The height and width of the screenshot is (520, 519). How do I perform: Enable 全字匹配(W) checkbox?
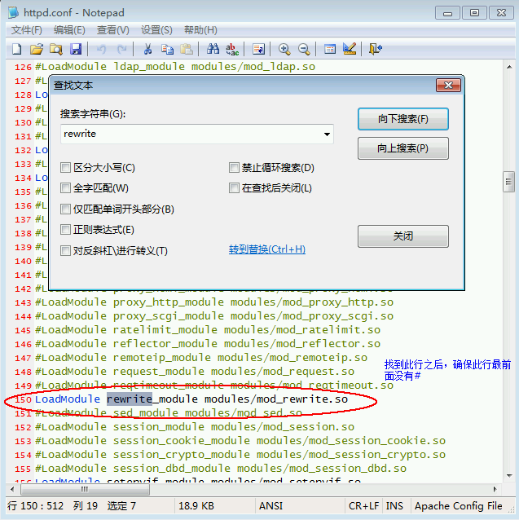click(x=66, y=188)
